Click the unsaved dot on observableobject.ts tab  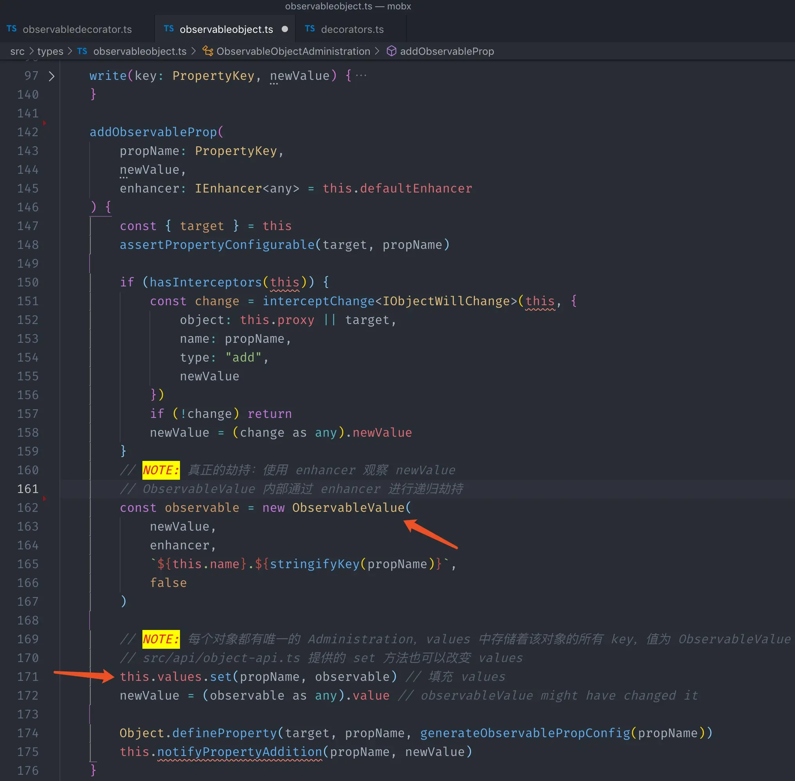[285, 29]
